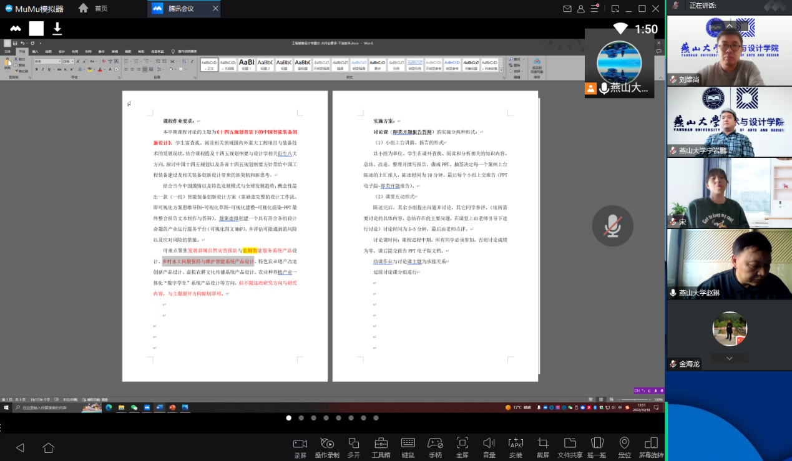
Task: Select 刘维尚 participant video thumbnail
Action: tap(728, 51)
